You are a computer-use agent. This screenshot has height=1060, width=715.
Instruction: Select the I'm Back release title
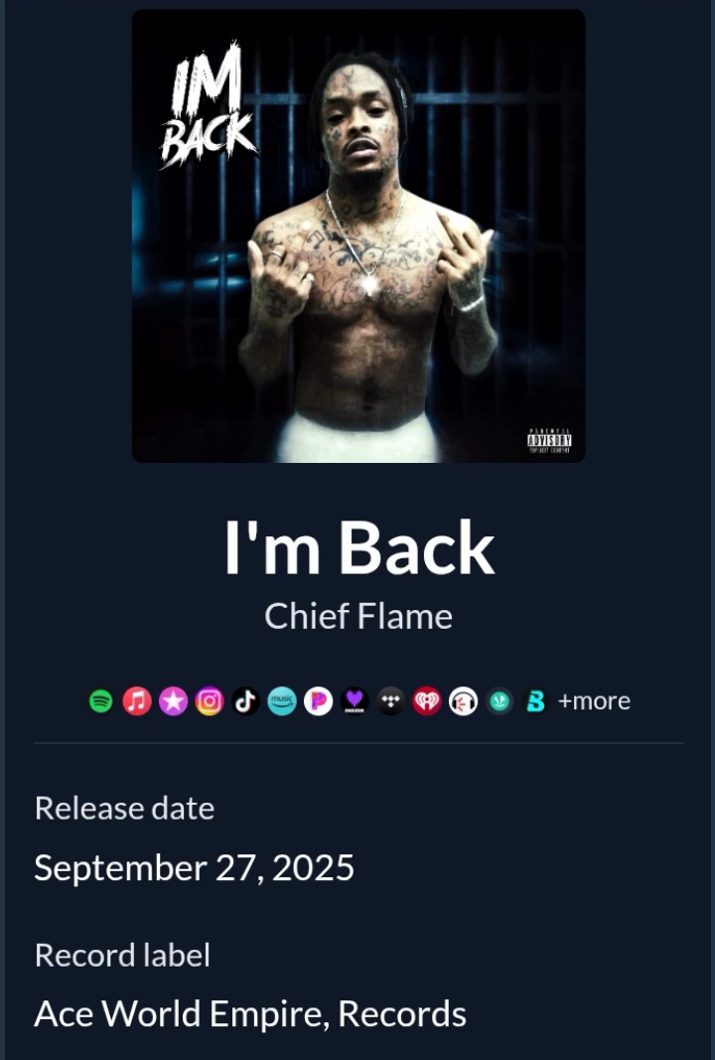(x=358, y=547)
